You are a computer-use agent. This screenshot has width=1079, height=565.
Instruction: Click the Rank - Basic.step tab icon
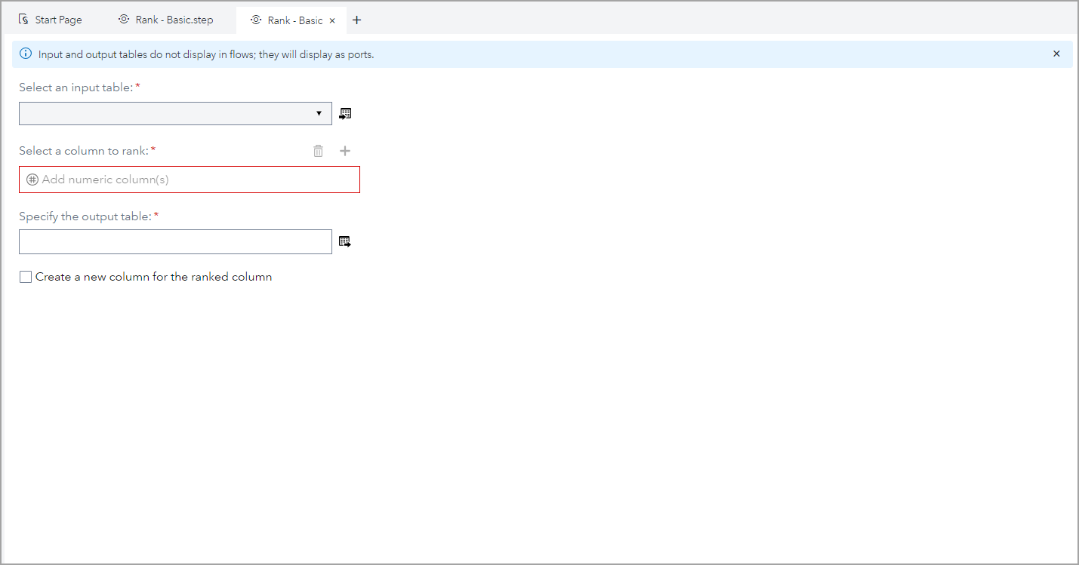pos(123,19)
